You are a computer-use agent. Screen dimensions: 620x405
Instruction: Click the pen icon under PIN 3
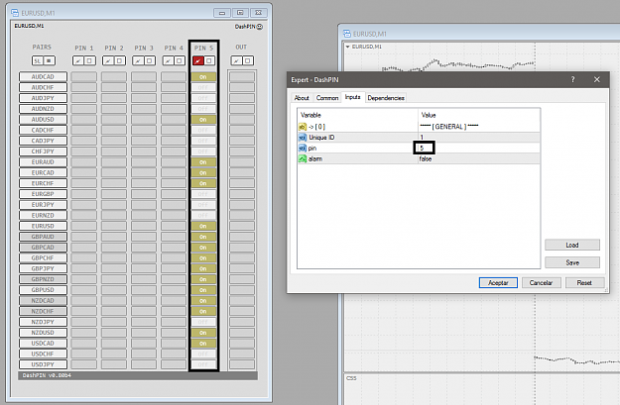(x=139, y=60)
